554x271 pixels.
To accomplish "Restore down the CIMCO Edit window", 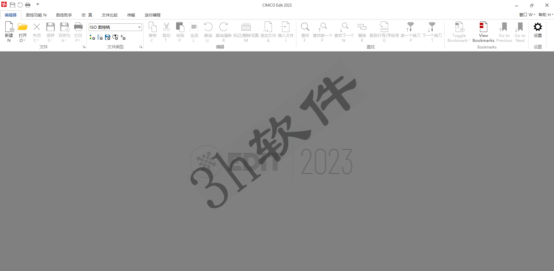I will pyautogui.click(x=532, y=5).
